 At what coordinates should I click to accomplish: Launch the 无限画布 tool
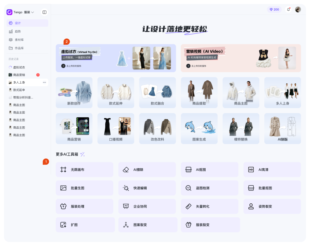coord(84,170)
